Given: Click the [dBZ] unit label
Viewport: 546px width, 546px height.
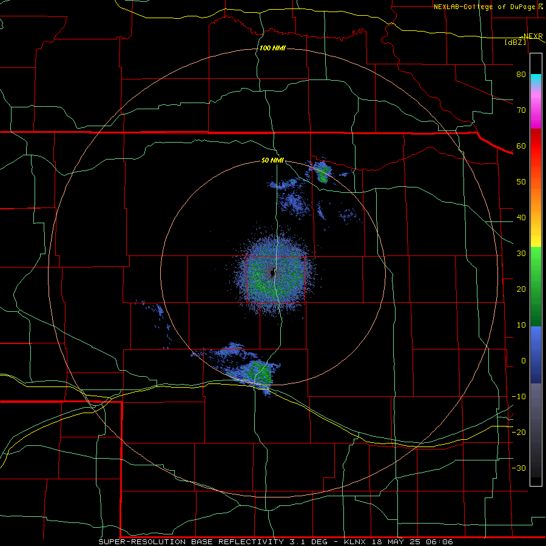Looking at the screenshot, I should coord(515,42).
